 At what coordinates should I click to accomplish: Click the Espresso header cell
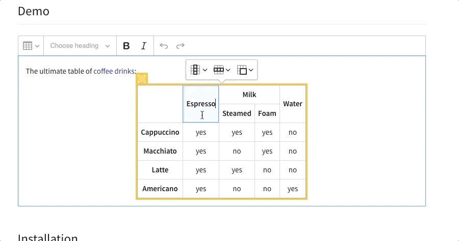pos(201,104)
